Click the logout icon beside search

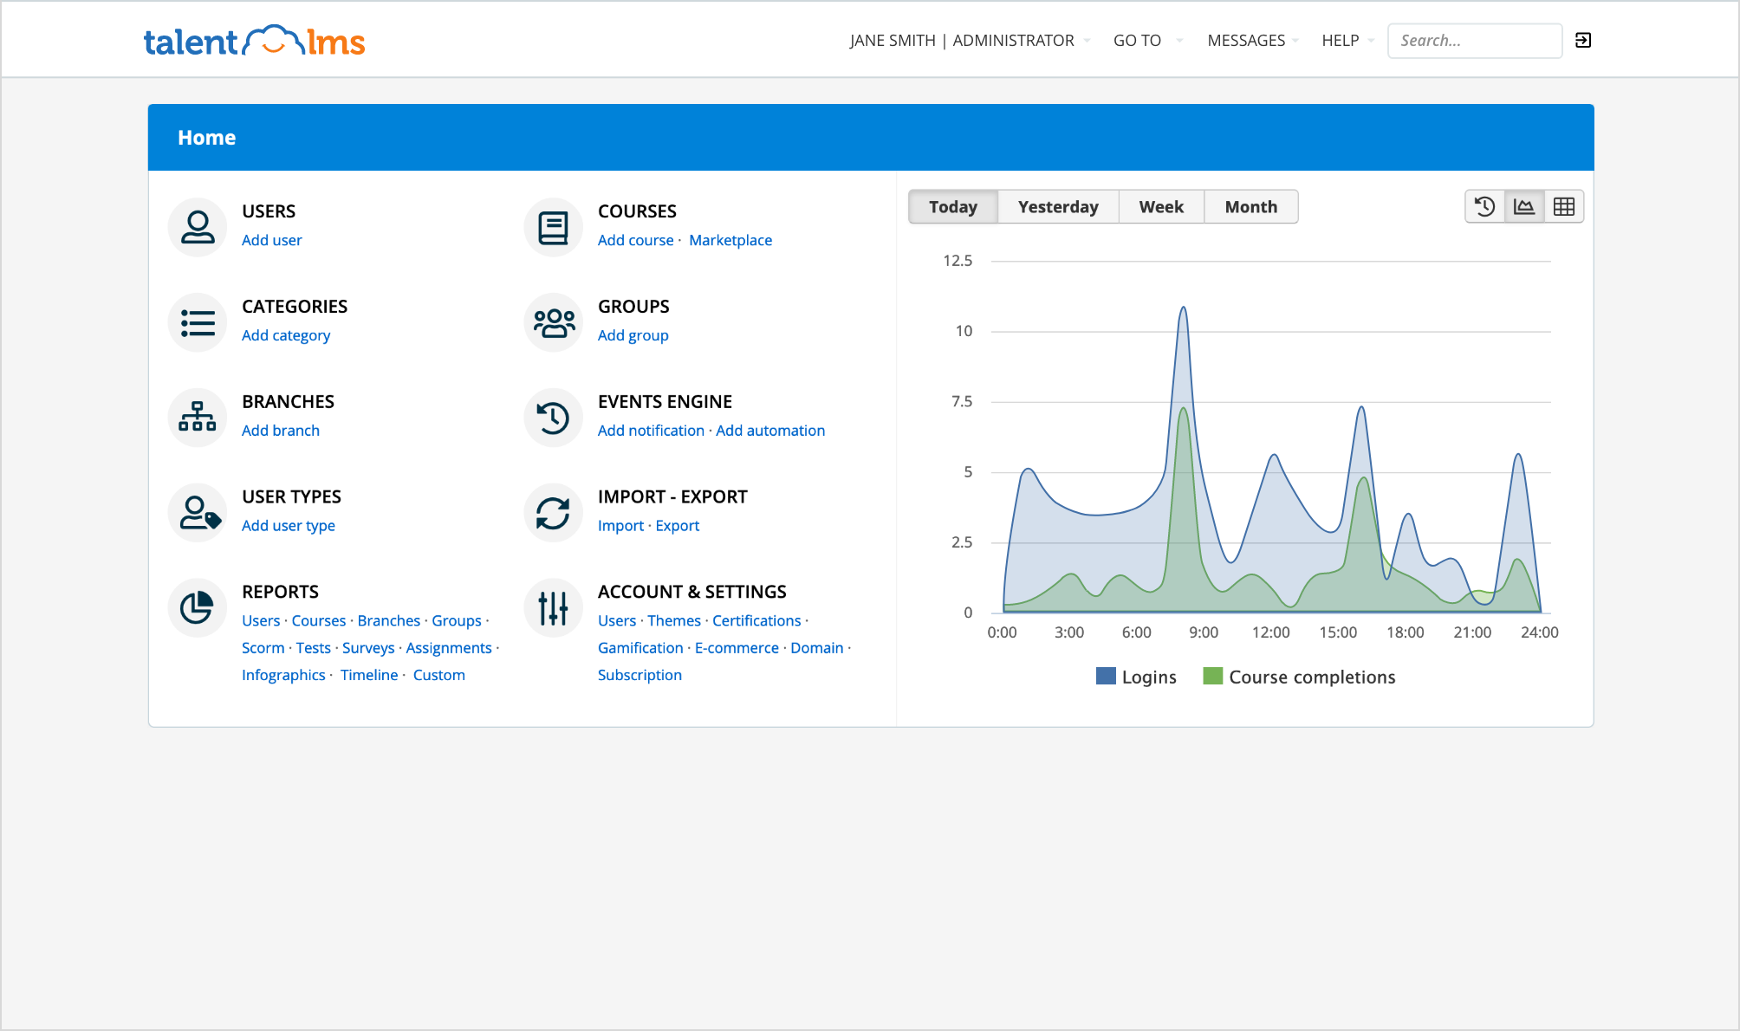coord(1582,41)
